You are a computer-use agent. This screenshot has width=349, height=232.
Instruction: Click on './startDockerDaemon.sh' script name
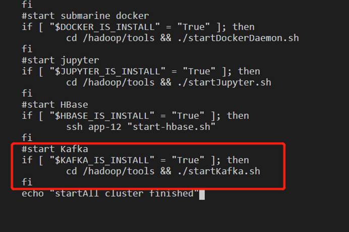238,38
